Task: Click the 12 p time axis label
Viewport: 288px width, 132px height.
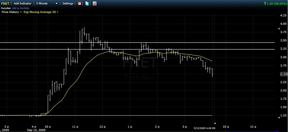Action: pos(103,127)
